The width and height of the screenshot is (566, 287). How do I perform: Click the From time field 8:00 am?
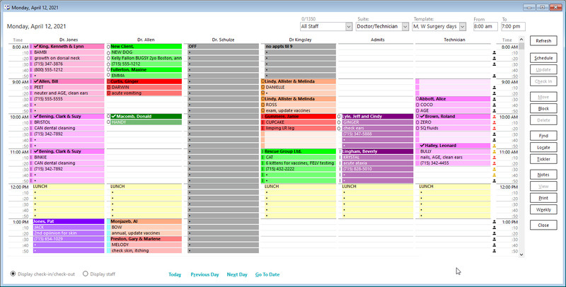[485, 26]
